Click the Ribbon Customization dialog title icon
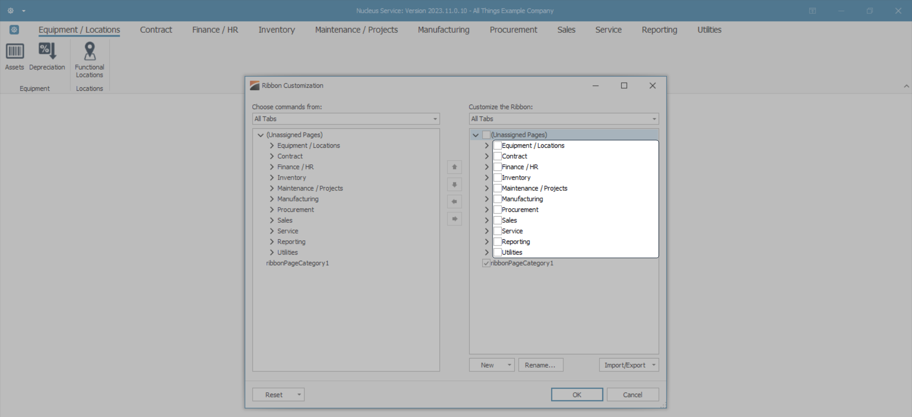This screenshot has height=417, width=912. click(x=255, y=85)
